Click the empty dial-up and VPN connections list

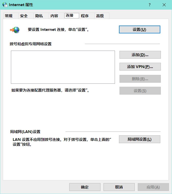[63, 67]
